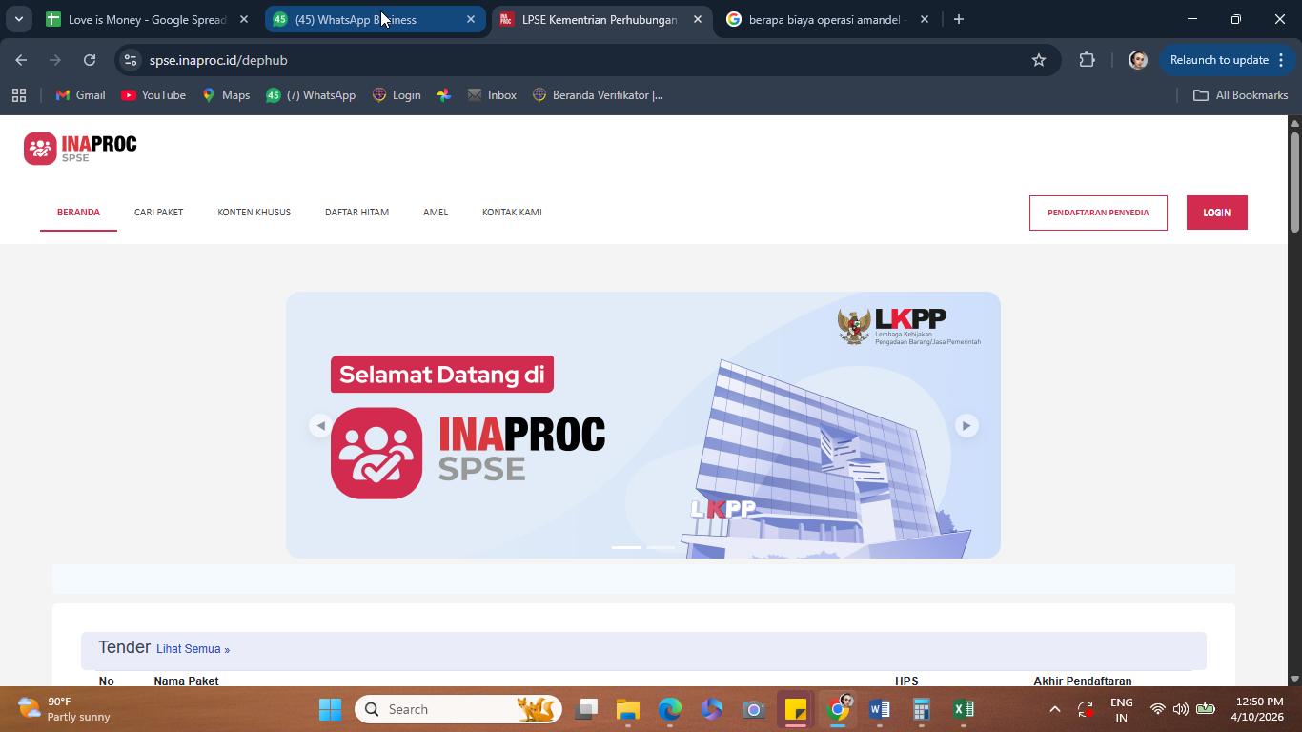Open Excel from the taskbar
Screen dimensions: 1302x732
pyautogui.click(x=964, y=709)
